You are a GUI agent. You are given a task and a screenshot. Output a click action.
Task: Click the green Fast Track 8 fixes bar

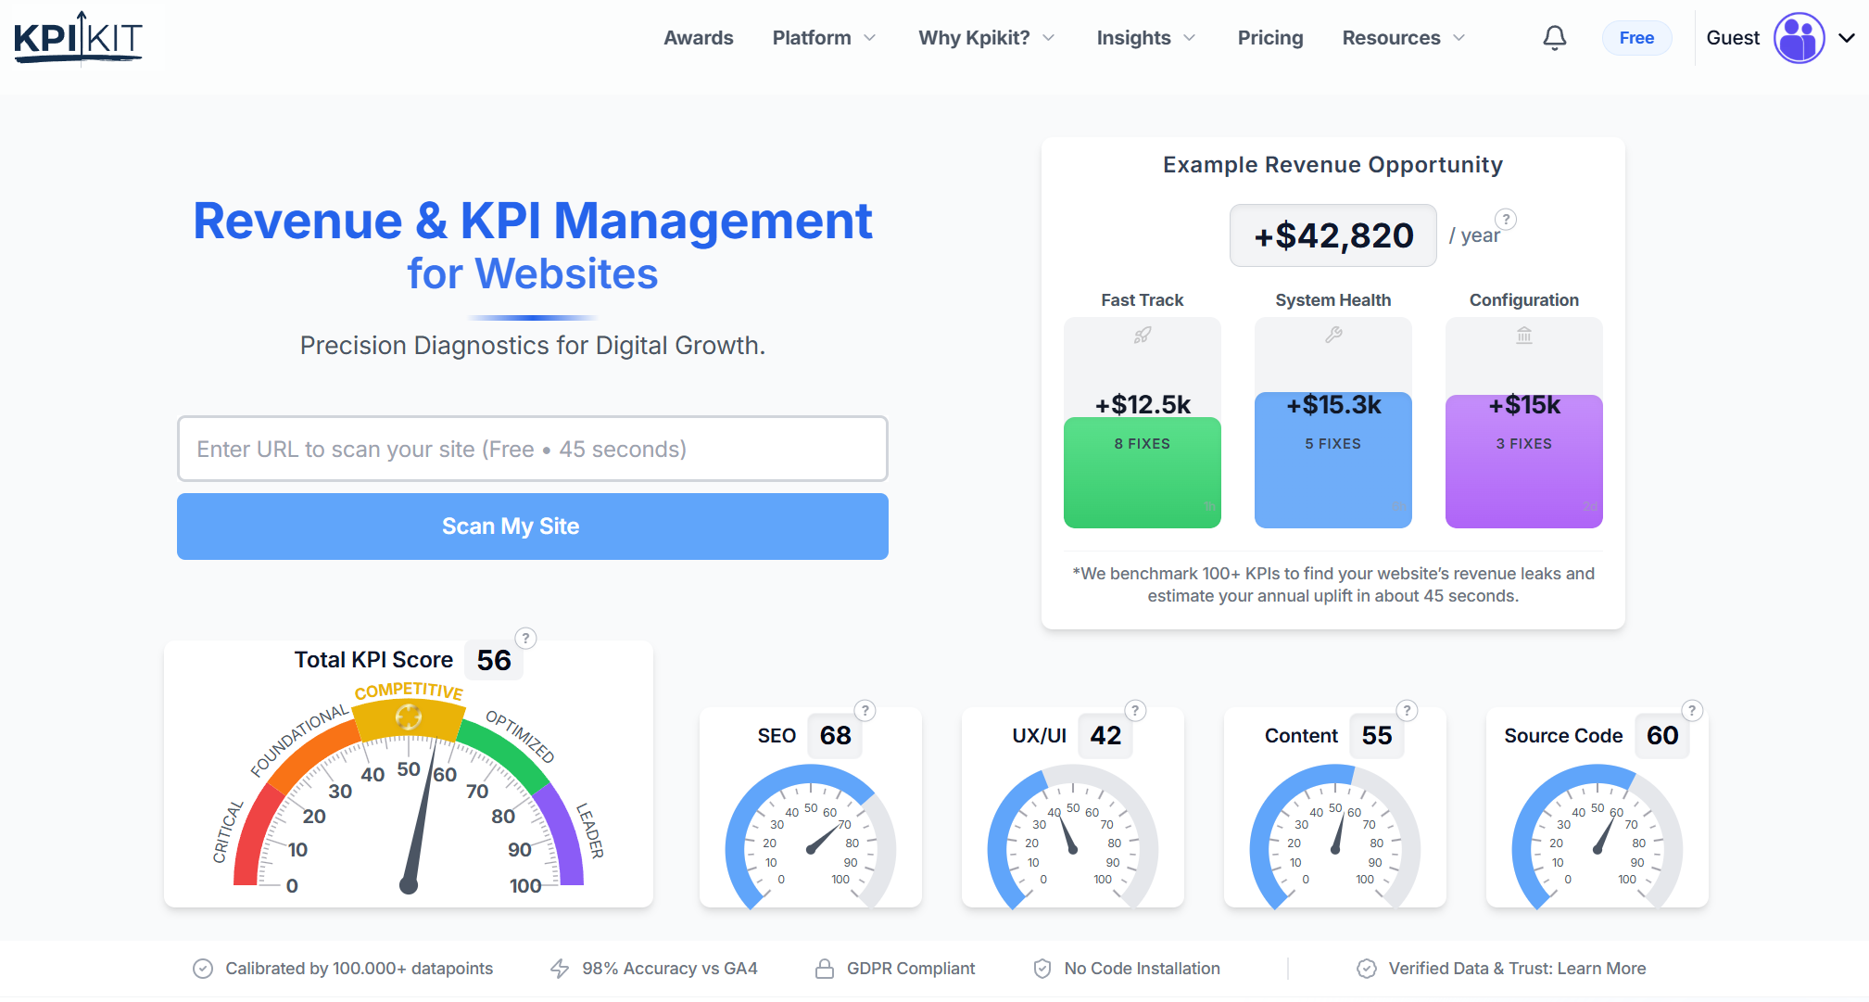(1142, 473)
